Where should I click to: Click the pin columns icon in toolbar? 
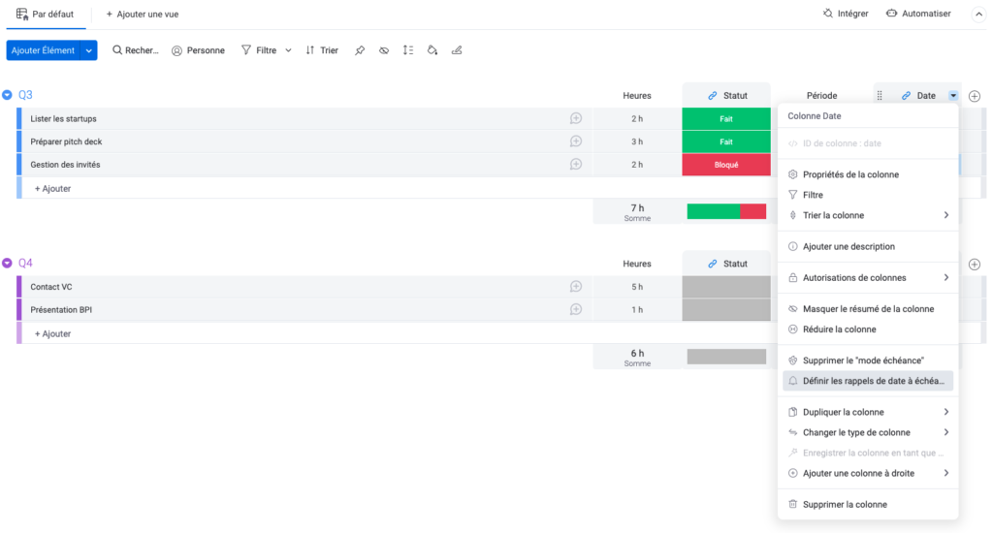click(360, 50)
